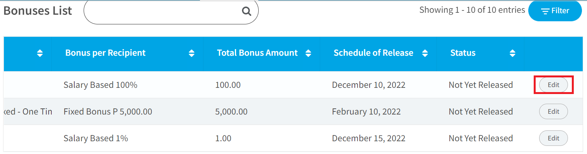Click the Bonus per Recipient header
Screen dimensions: 587x154
point(105,53)
